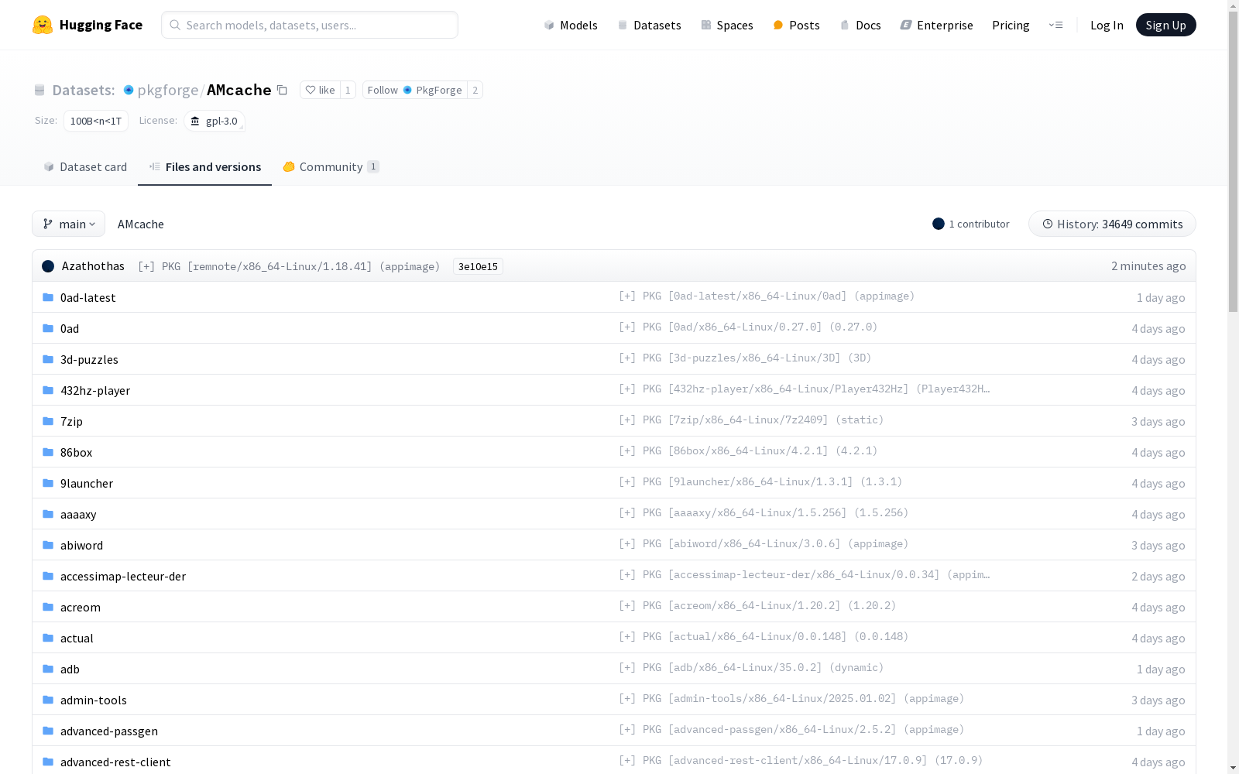Open the 7zip folder icon
Image resolution: width=1239 pixels, height=774 pixels.
click(48, 421)
